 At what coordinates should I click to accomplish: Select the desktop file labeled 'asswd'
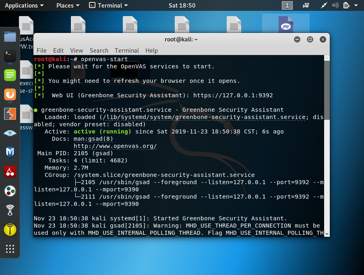tap(27, 117)
